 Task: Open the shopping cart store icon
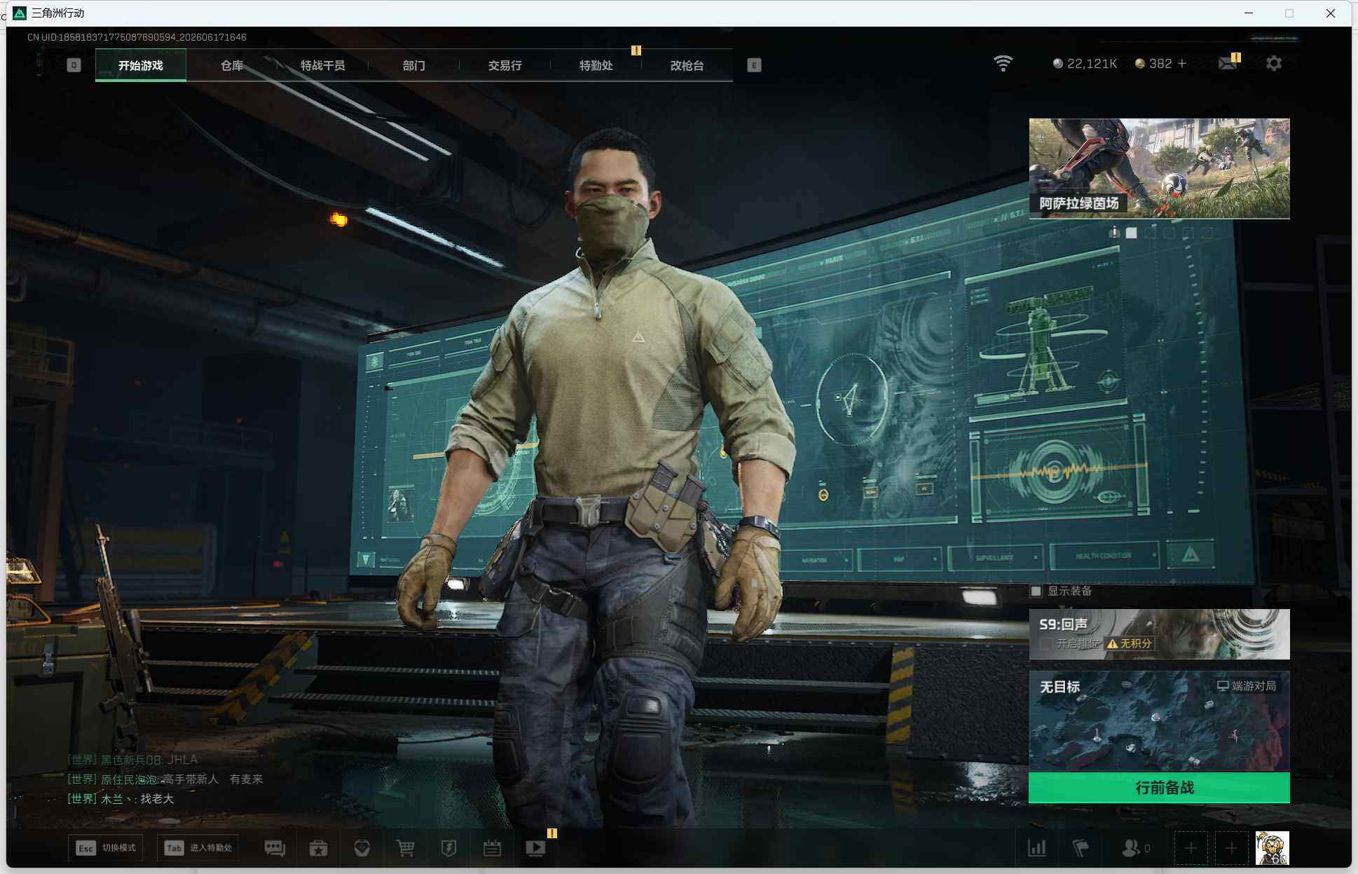coord(405,849)
